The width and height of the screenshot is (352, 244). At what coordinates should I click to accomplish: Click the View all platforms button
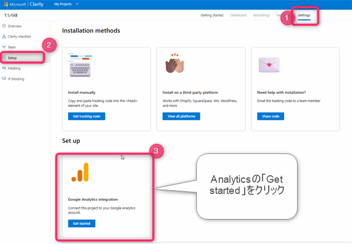coord(181,116)
